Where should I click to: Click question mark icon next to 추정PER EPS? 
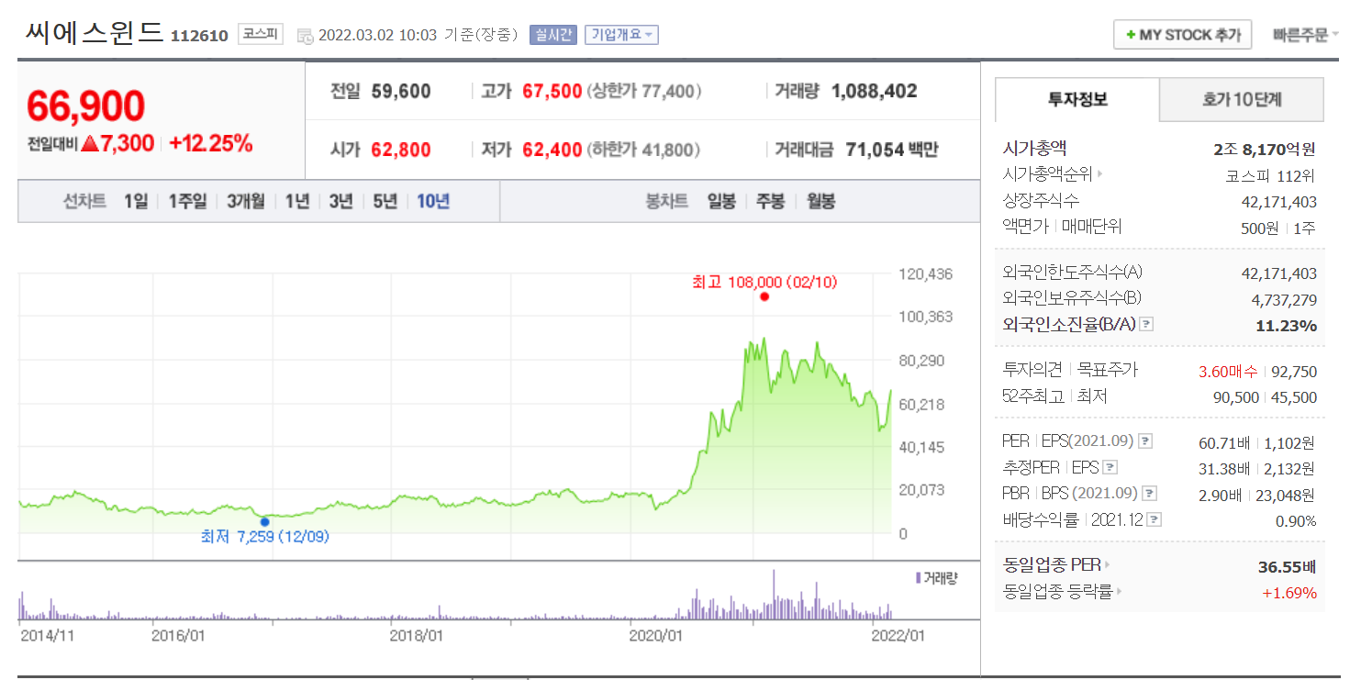[1110, 468]
